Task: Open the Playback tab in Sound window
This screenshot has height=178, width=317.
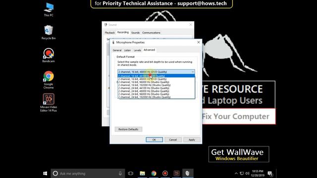Action: click(x=110, y=33)
